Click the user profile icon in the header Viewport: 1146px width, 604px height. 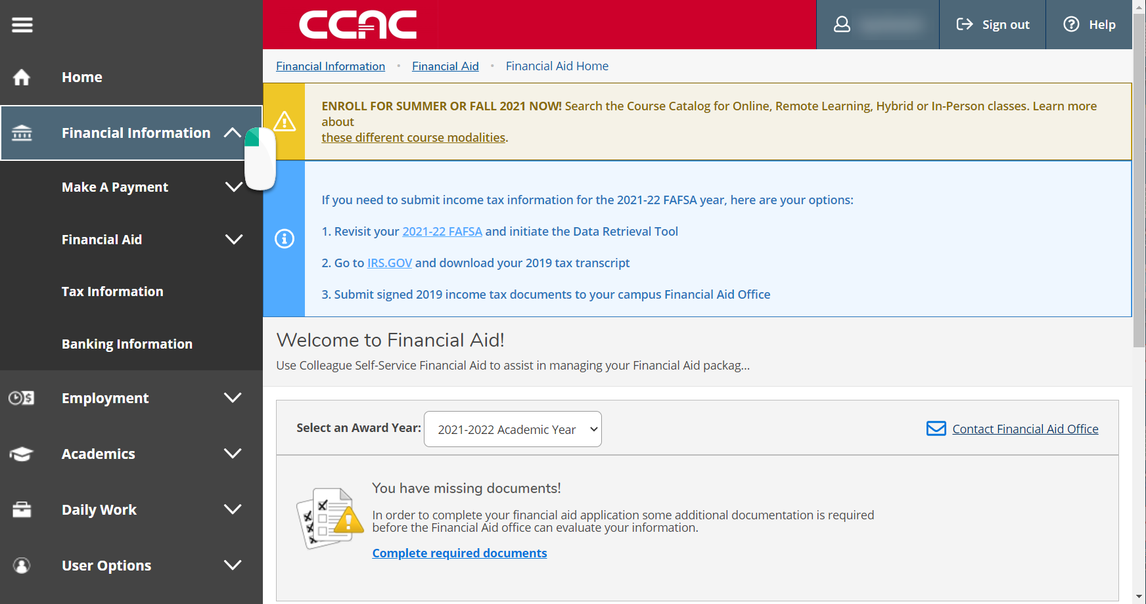(x=842, y=24)
